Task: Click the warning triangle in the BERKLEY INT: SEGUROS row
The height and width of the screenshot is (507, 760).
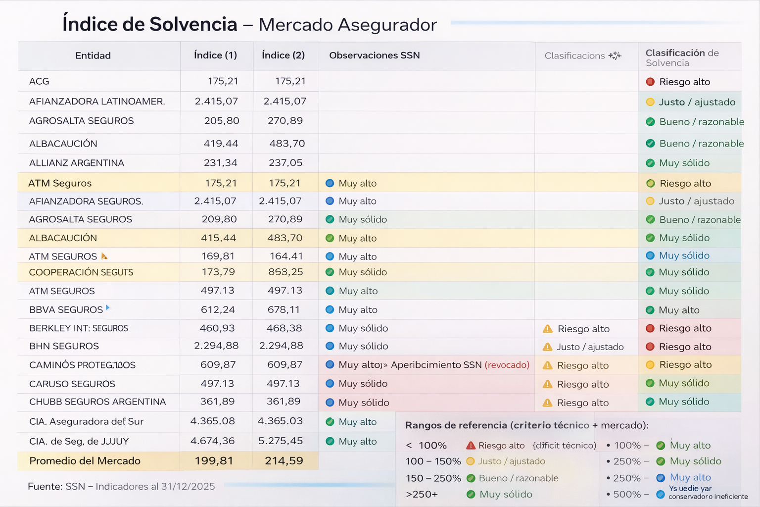Action: [547, 329]
